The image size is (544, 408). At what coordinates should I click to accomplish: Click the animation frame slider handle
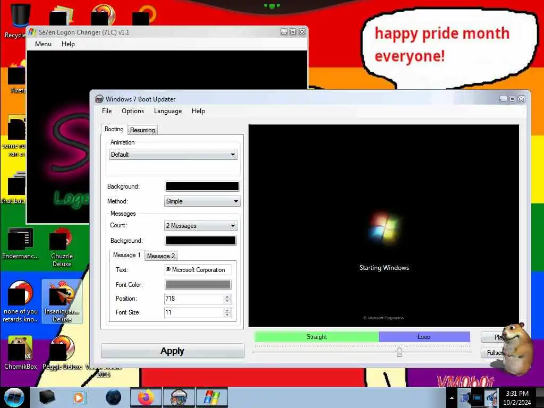399,352
